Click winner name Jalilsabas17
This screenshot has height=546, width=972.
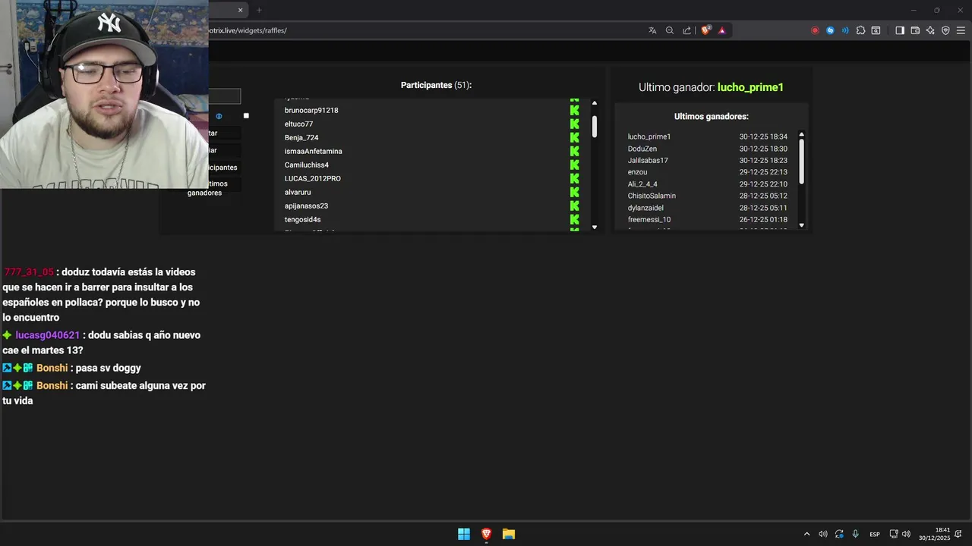click(x=648, y=161)
